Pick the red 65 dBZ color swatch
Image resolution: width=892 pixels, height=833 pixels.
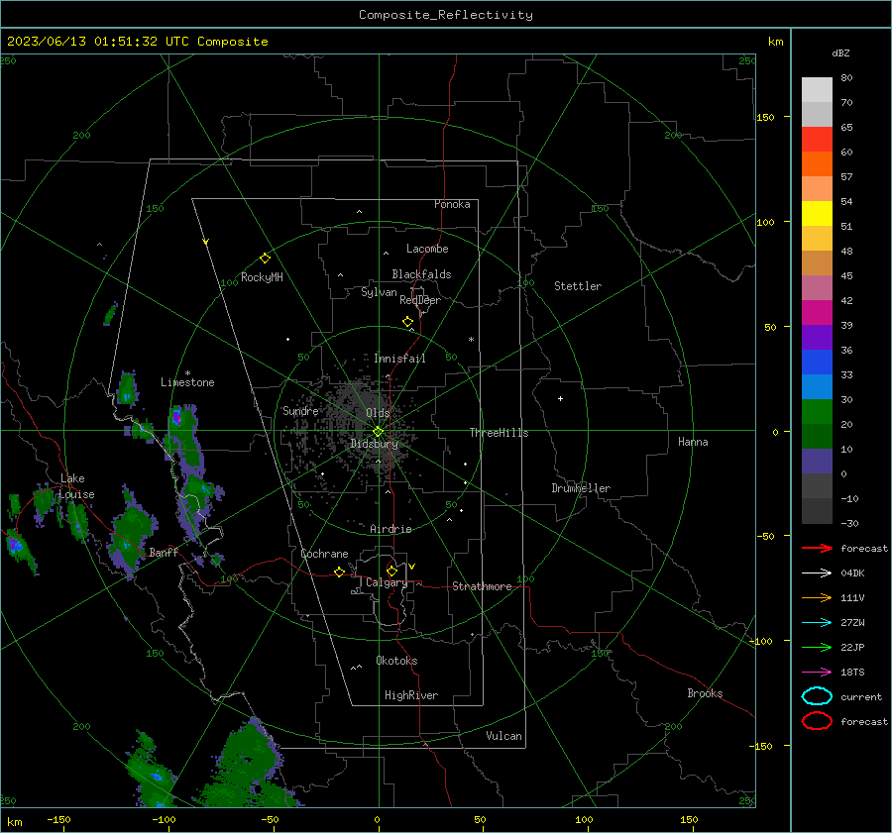pyautogui.click(x=817, y=139)
